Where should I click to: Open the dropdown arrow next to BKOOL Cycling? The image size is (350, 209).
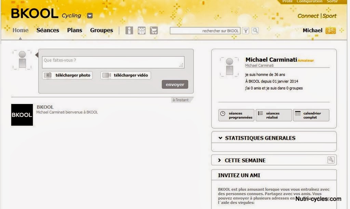90,16
